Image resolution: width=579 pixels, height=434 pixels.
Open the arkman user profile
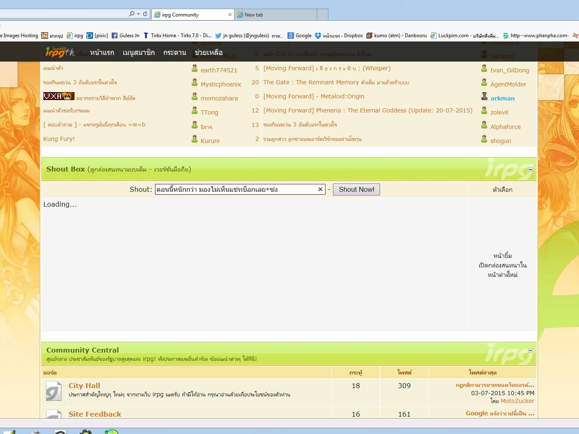[502, 98]
